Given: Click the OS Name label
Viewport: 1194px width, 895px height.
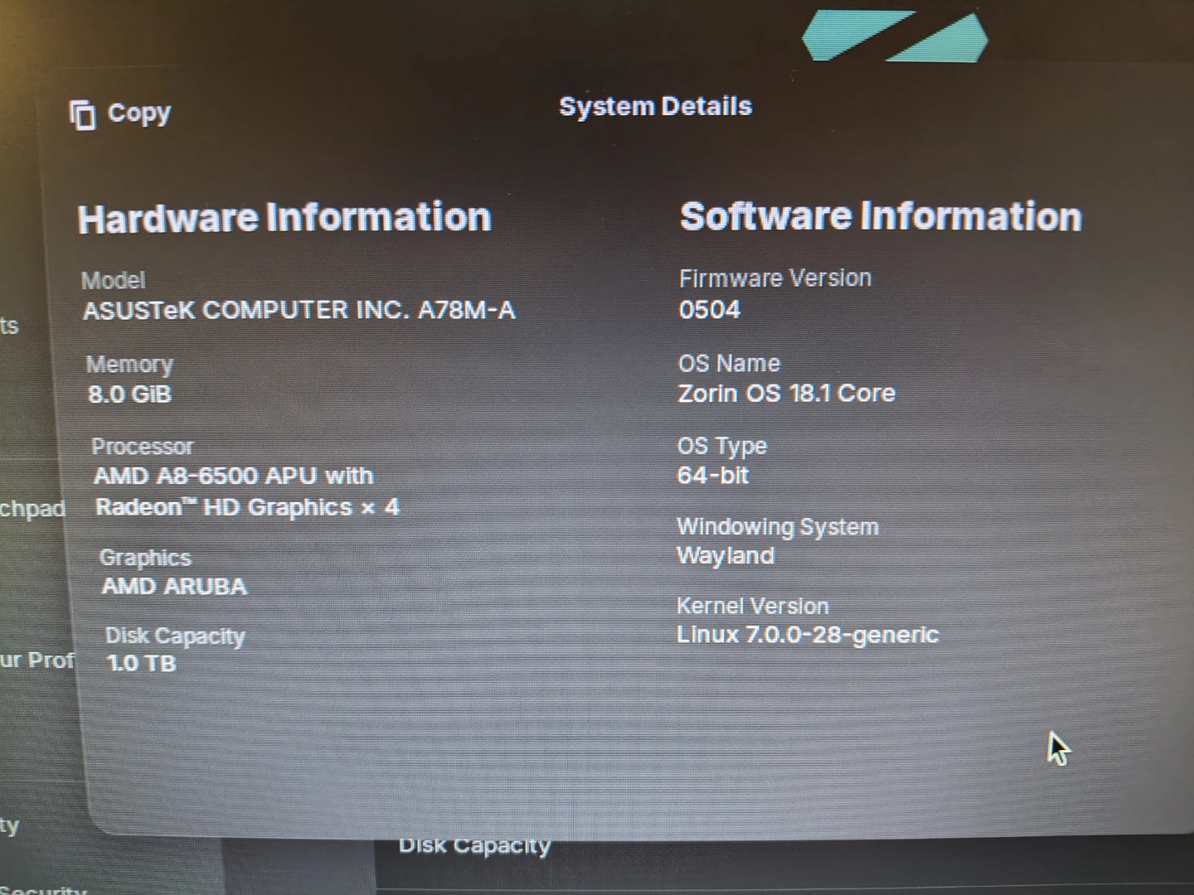Looking at the screenshot, I should [x=729, y=363].
